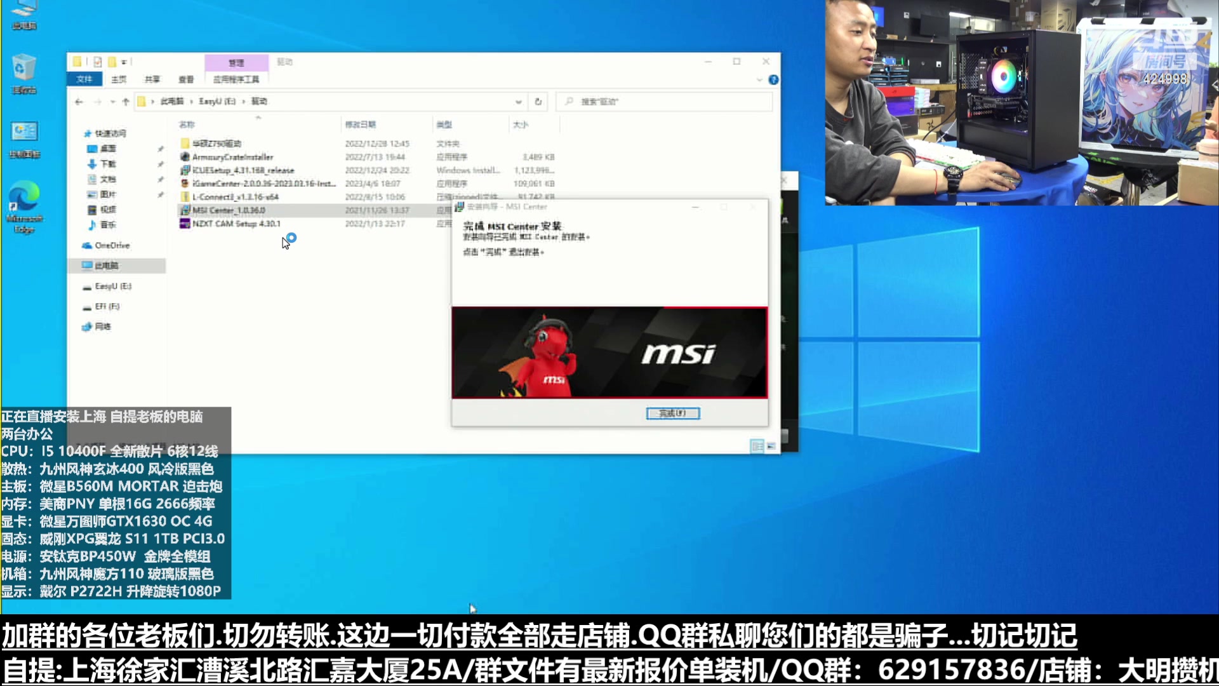
Task: Click the Explorer help question mark icon
Action: (x=773, y=80)
